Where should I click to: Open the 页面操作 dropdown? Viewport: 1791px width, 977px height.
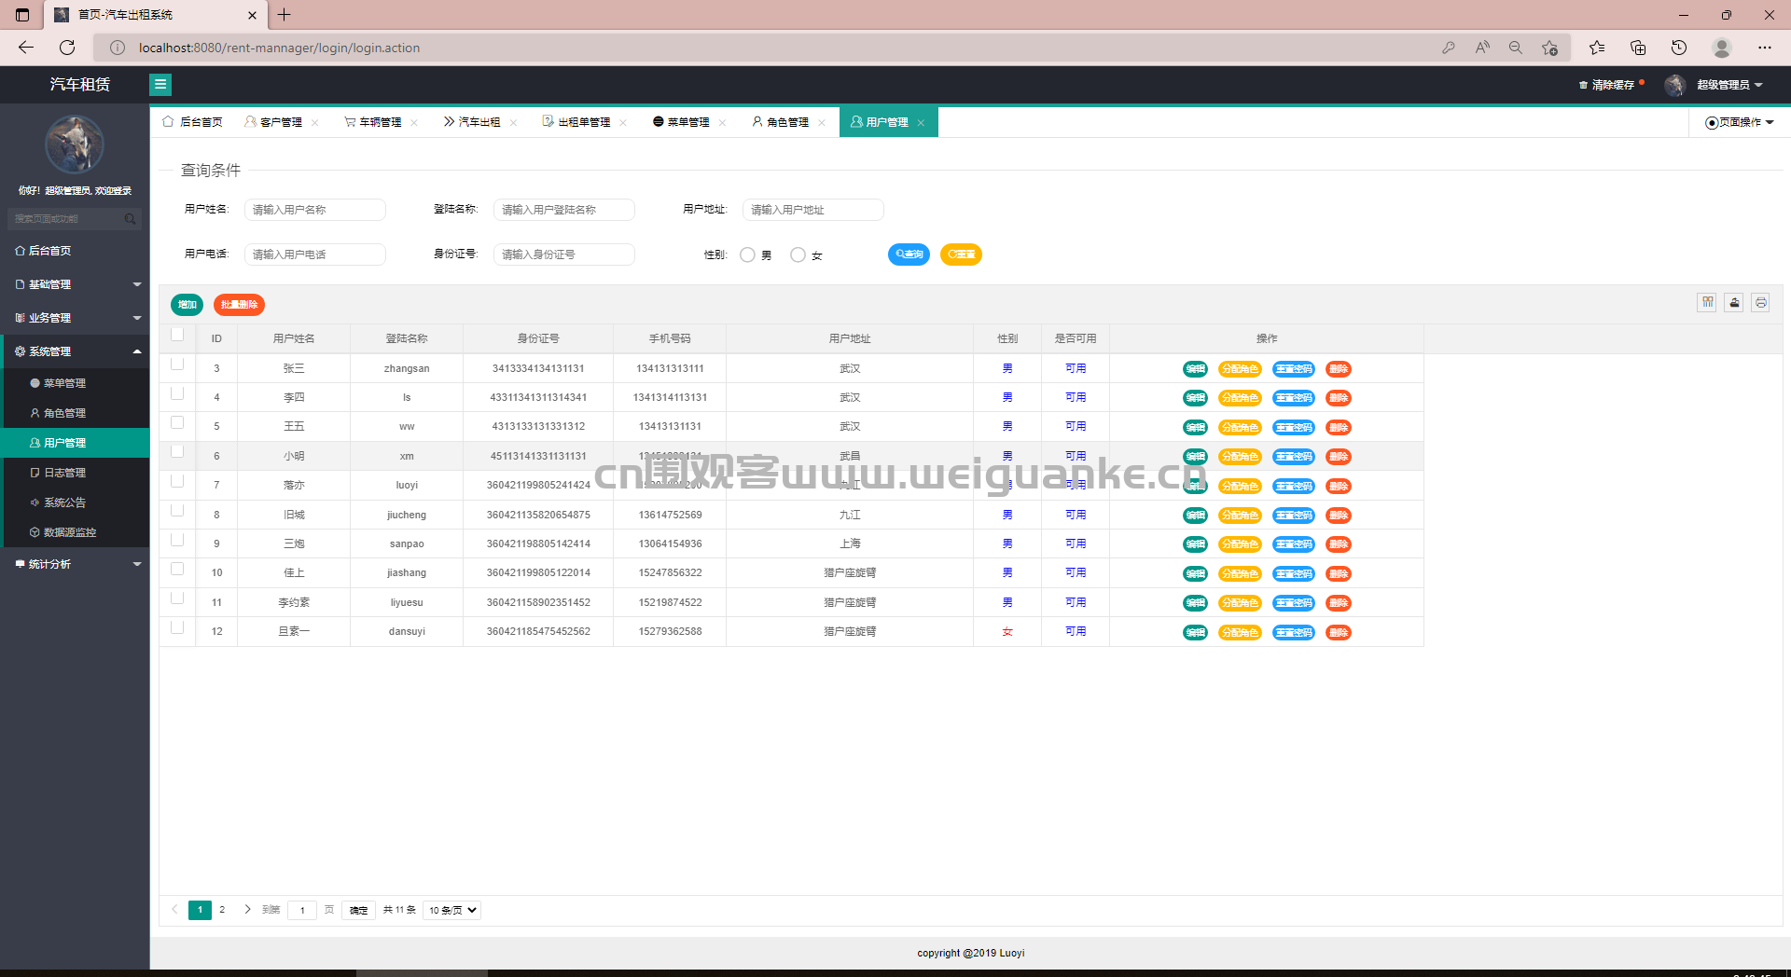[x=1740, y=123]
